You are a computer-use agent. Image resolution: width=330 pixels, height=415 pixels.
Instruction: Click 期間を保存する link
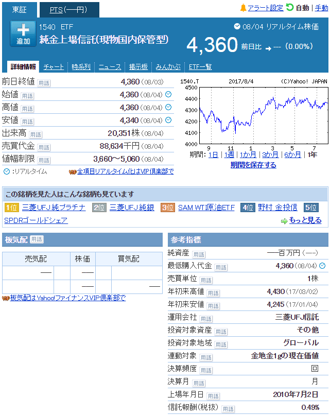[x=253, y=165]
